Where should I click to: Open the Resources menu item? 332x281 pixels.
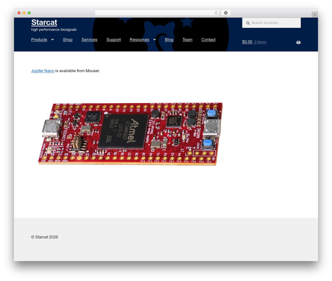click(140, 40)
